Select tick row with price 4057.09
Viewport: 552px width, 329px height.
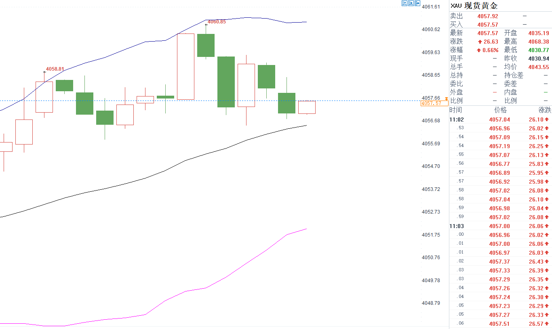500,137
